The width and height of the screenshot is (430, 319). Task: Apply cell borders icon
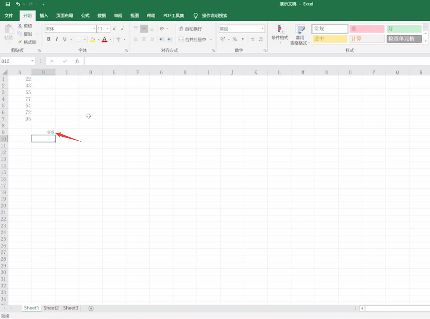pyautogui.click(x=79, y=39)
